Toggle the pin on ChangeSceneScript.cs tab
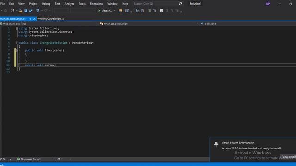The height and width of the screenshot is (166, 296). point(30,19)
